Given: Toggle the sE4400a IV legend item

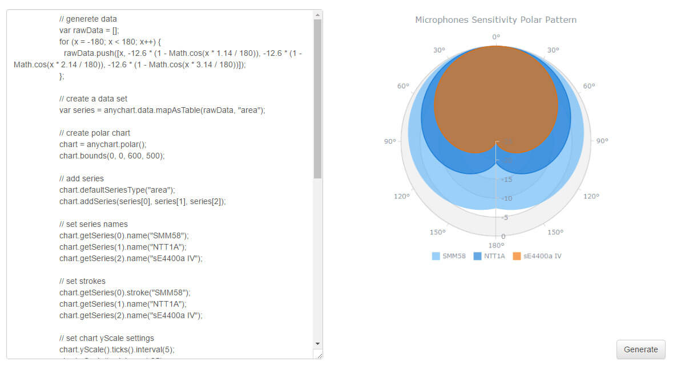Looking at the screenshot, I should (537, 256).
